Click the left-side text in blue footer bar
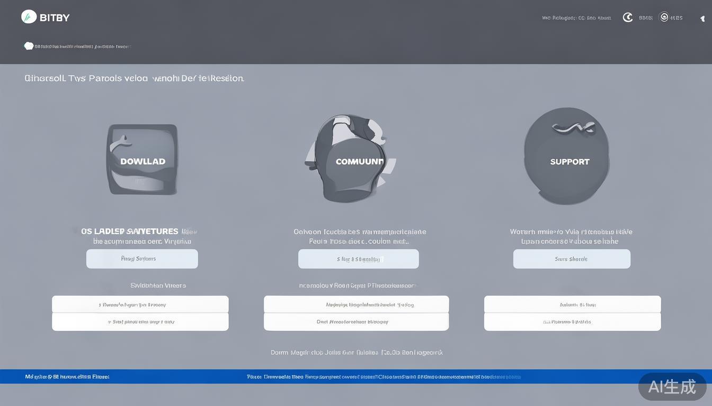Image resolution: width=712 pixels, height=406 pixels. click(67, 377)
